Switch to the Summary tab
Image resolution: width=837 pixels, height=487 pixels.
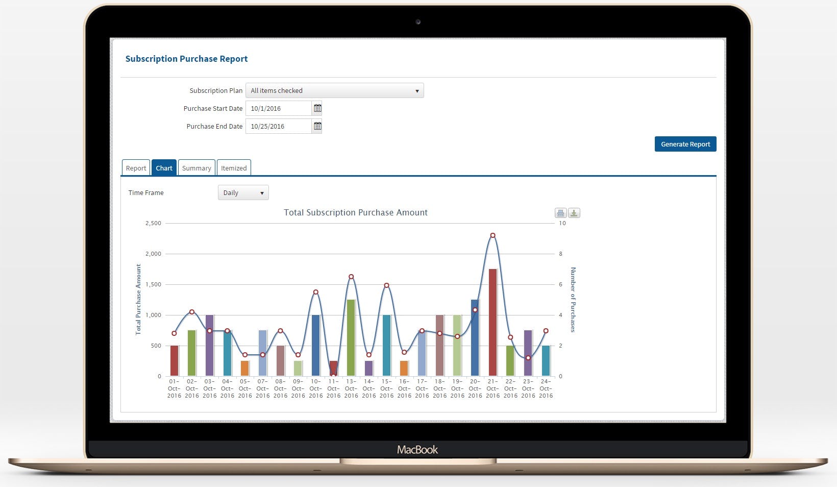tap(196, 167)
